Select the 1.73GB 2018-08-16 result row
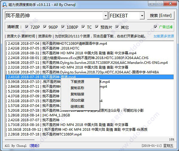This screenshot has width=179, height=151. click(x=89, y=125)
